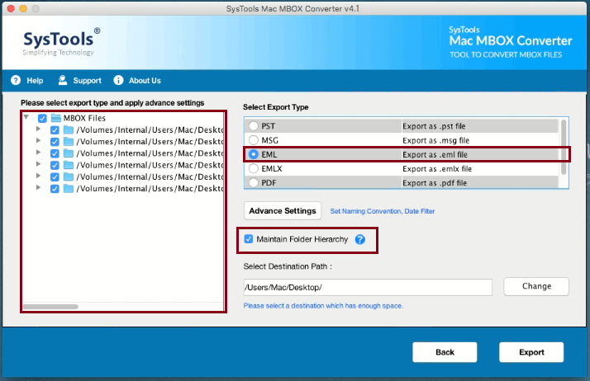Click the 'Export as .emlx file' description
Viewport: 590px width, 381px height.
(x=437, y=169)
